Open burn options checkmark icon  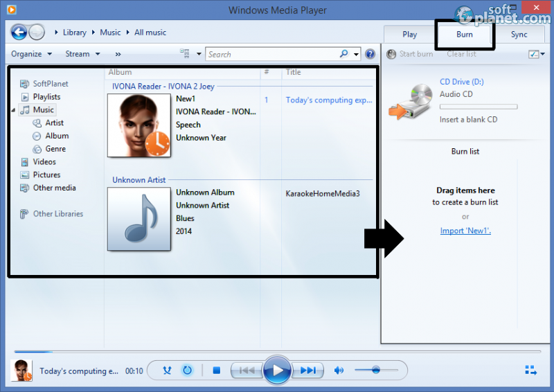point(533,54)
